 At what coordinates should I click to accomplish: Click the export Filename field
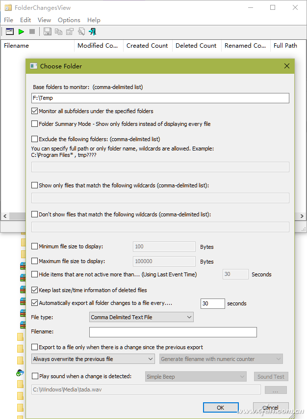click(173, 332)
